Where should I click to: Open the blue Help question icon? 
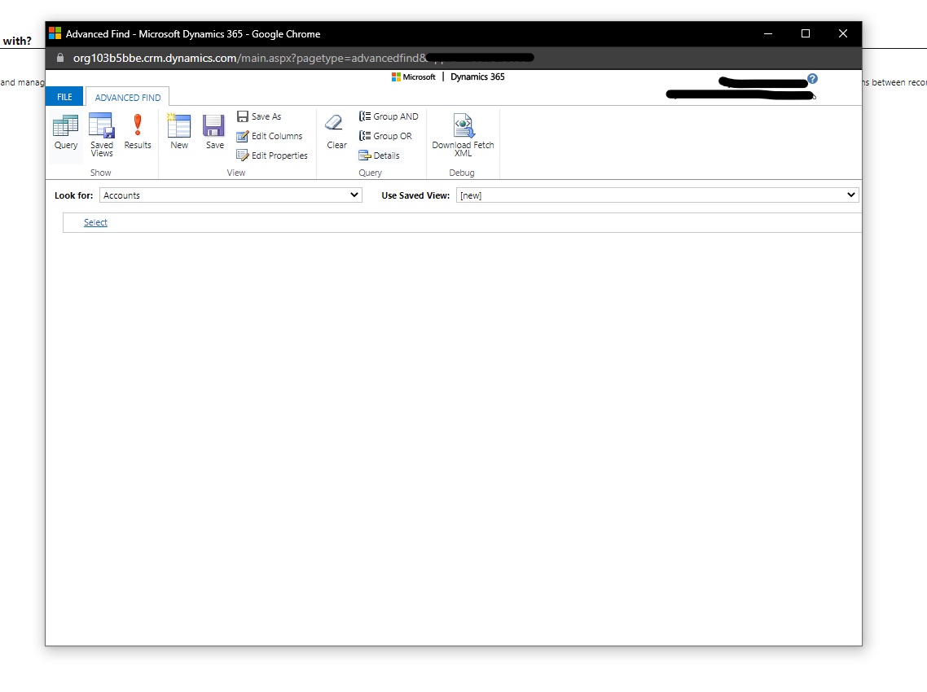812,79
